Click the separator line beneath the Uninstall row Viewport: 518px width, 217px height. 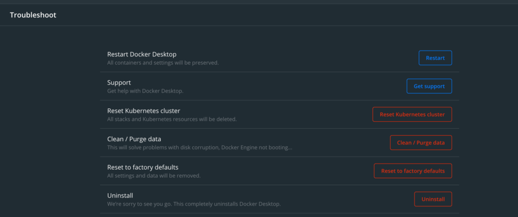(x=280, y=213)
